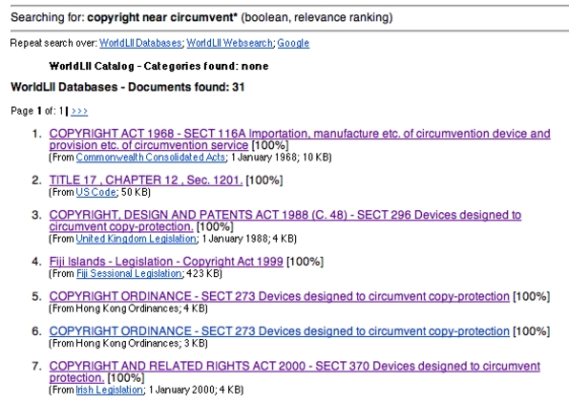Go to next page with >>> link

(x=79, y=111)
